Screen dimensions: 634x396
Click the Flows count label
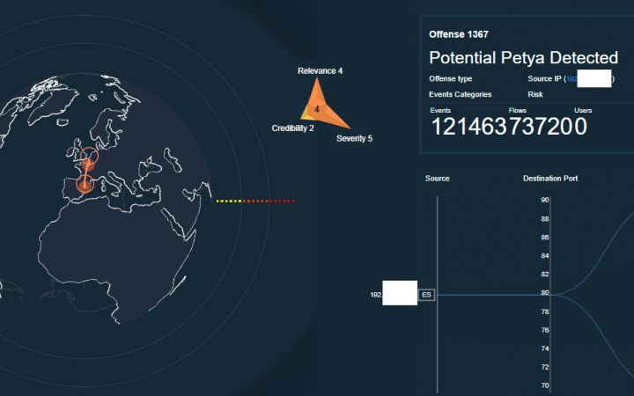click(517, 110)
